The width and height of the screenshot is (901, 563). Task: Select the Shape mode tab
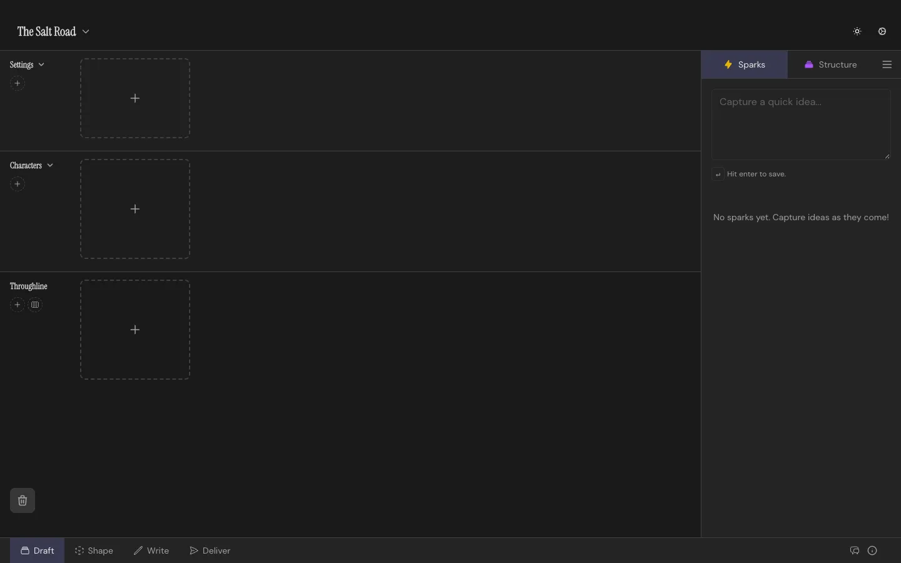click(x=94, y=550)
